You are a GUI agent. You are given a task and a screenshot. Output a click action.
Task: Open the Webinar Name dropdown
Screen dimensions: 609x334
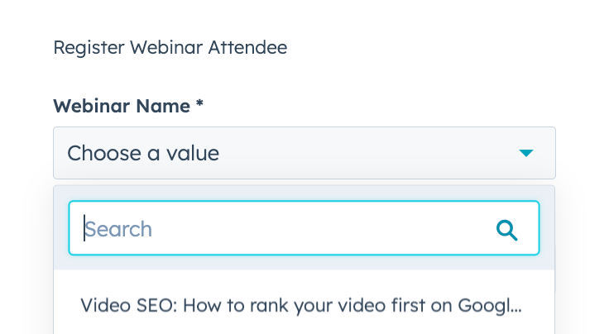pos(304,153)
